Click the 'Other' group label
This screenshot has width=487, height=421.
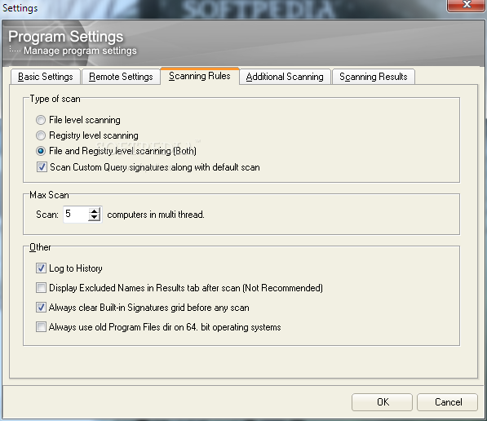pos(40,247)
